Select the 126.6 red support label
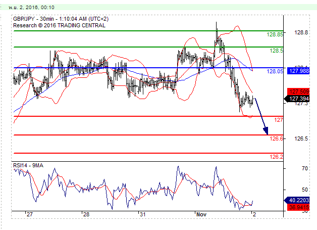The height and width of the screenshot is (230, 317). (276, 139)
